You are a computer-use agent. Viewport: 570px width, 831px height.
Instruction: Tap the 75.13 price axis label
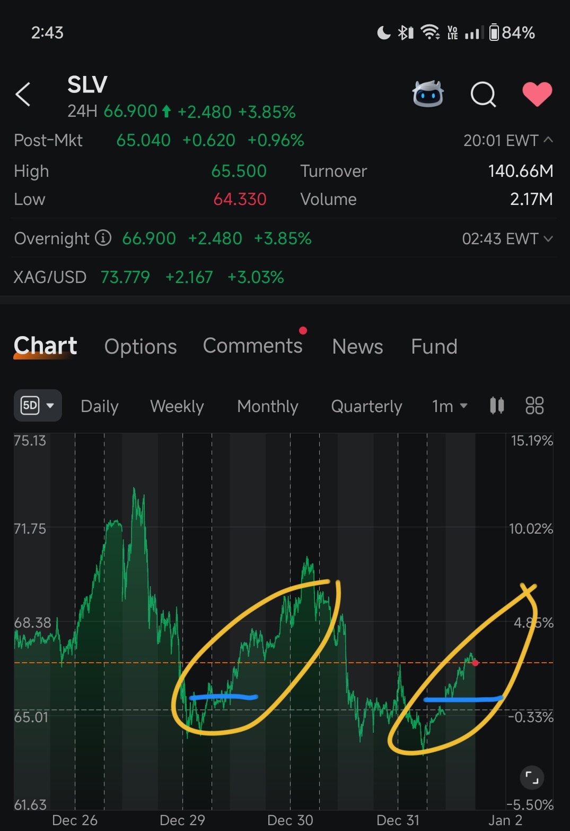point(30,441)
